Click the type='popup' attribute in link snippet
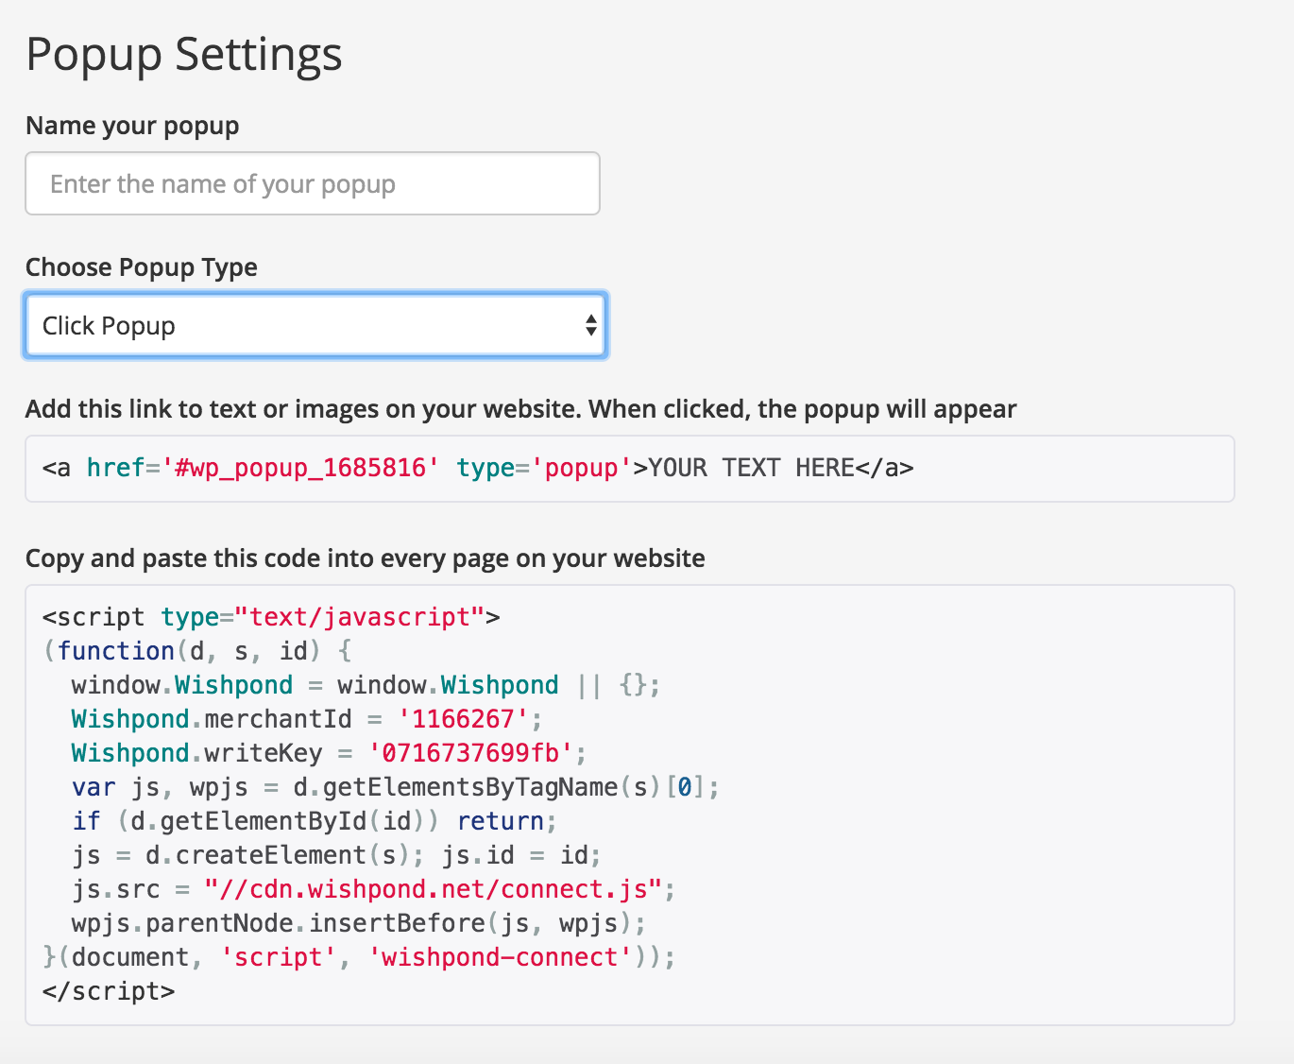The image size is (1294, 1064). coord(545,468)
